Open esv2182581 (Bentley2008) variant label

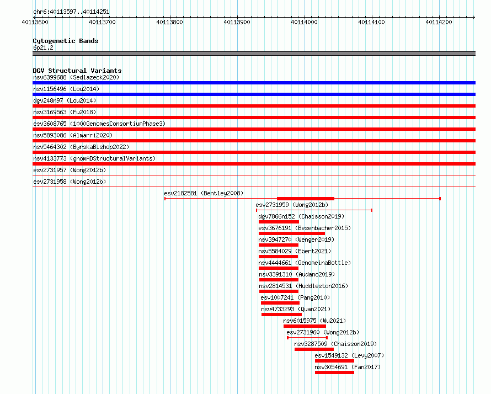(x=204, y=193)
